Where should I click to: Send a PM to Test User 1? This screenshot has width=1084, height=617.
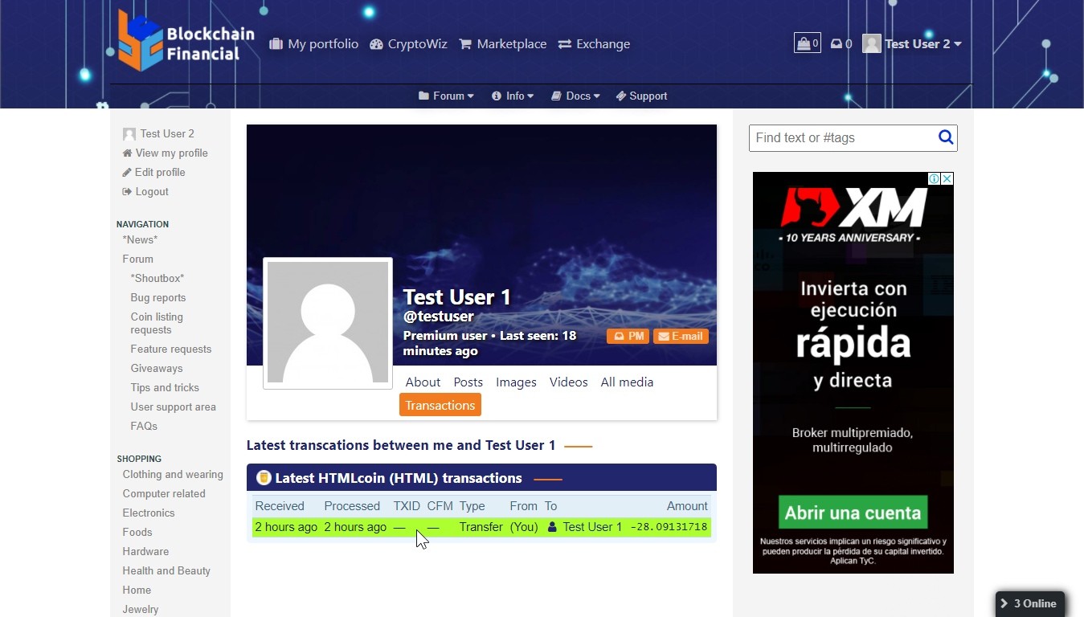coord(628,337)
